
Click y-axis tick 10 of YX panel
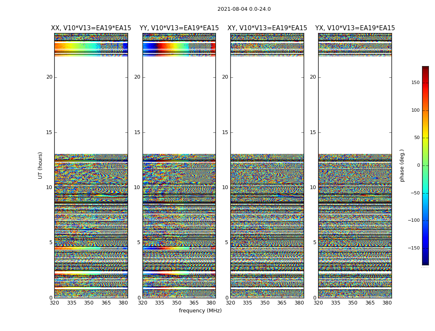tap(313, 187)
